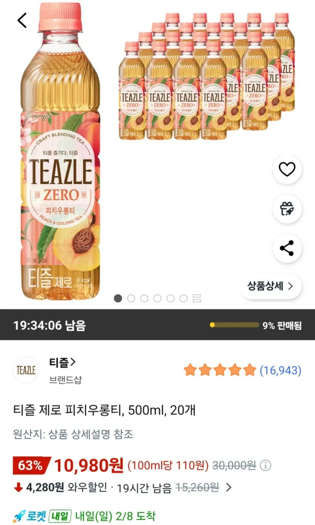The width and height of the screenshot is (315, 525).
Task: Expand the 와우할인 discount chevron
Action: click(x=229, y=488)
